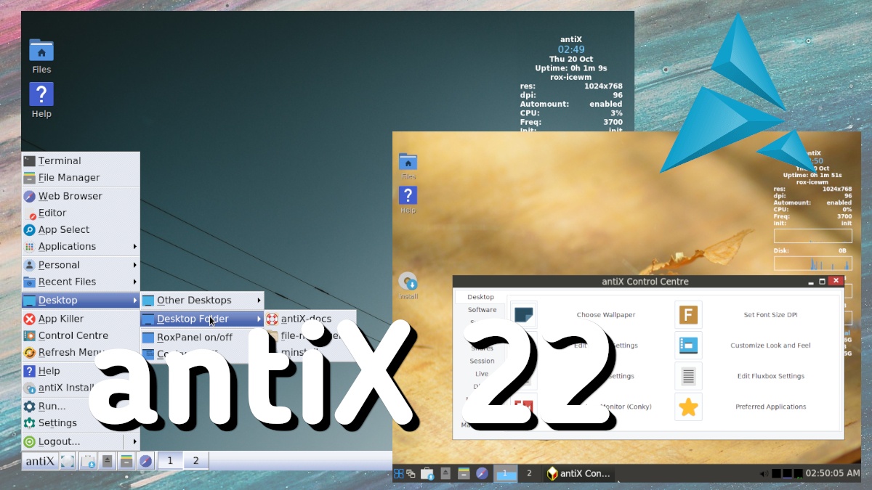Switch to the Desktop tab in Control Centre
Screen dimensions: 872x490
pos(480,297)
